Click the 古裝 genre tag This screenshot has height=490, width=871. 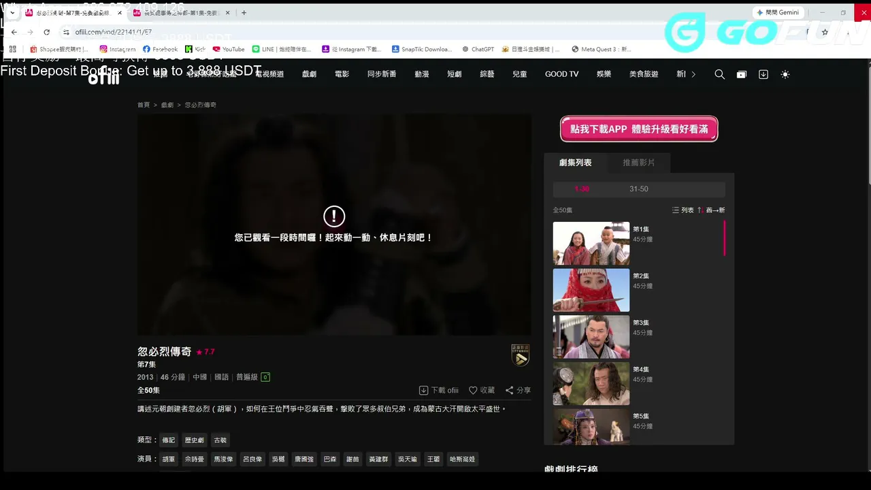220,440
